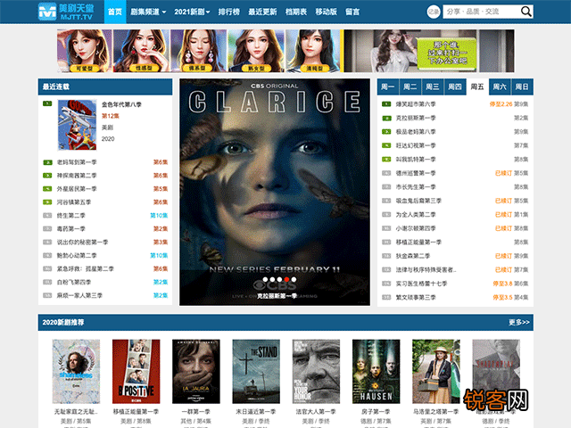Screen dimensions: 571x428
Task: Click the green badge beside 神探南茜第二季
Action: 47,176
